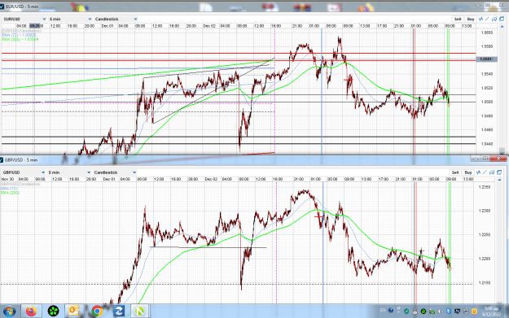Open the GBP/USD Candlestick chart type dropdown
The image size is (509, 318).
point(115,172)
